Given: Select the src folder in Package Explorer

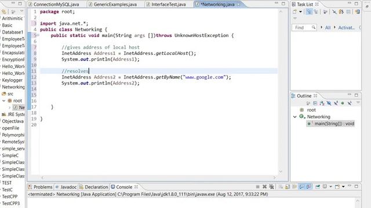Looking at the screenshot, I should [x=8, y=94].
